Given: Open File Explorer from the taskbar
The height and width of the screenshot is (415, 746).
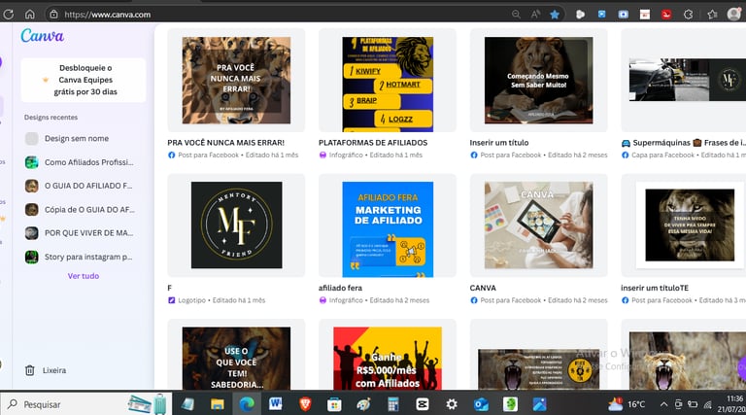Looking at the screenshot, I should [x=217, y=404].
